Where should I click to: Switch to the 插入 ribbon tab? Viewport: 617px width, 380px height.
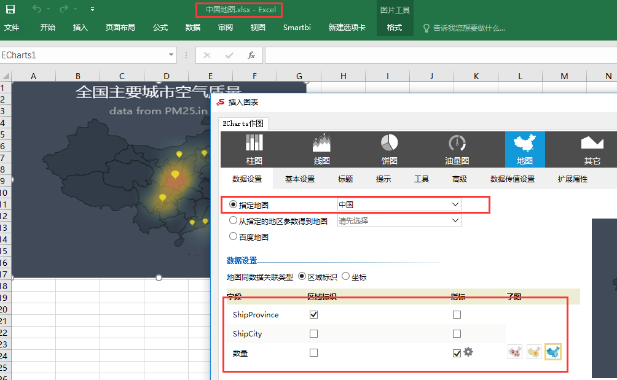[81, 28]
